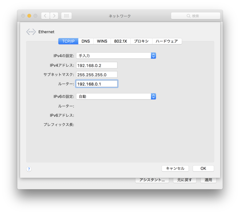This screenshot has height=214, width=240.
Task: Click the キャンセル button
Action: (175, 168)
